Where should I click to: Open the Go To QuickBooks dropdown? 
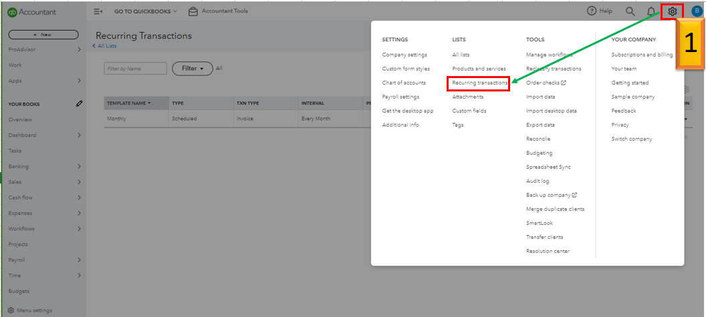tap(146, 11)
